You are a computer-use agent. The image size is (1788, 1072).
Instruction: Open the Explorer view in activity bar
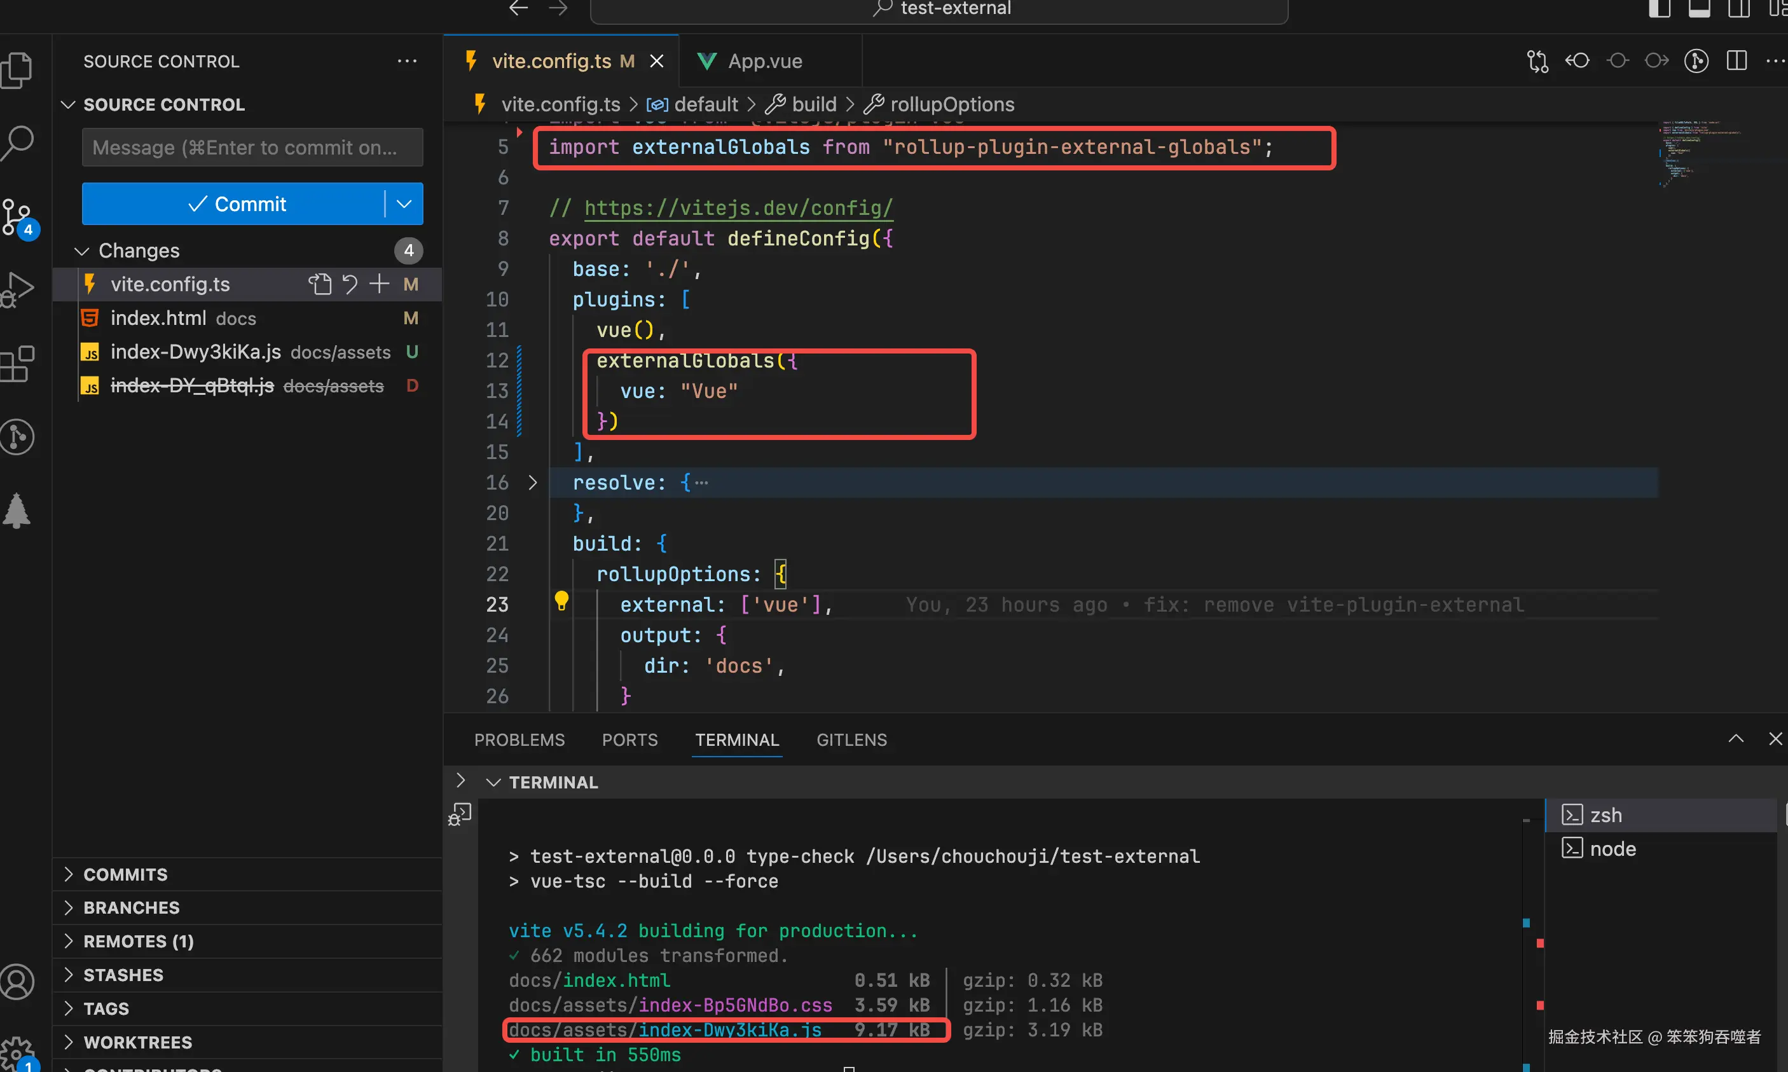click(17, 70)
